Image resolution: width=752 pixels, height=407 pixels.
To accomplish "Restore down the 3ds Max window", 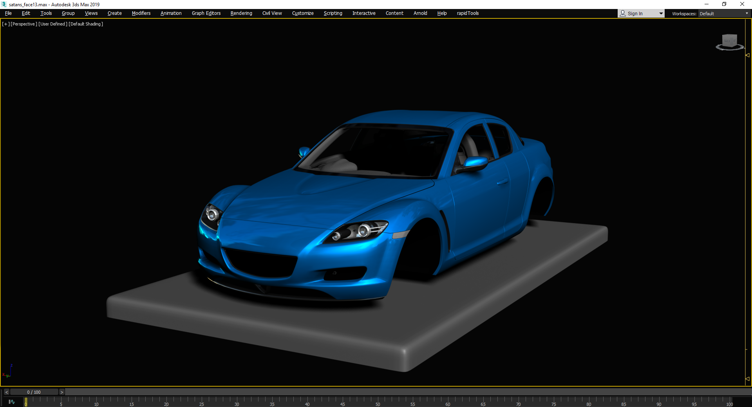I will click(724, 4).
